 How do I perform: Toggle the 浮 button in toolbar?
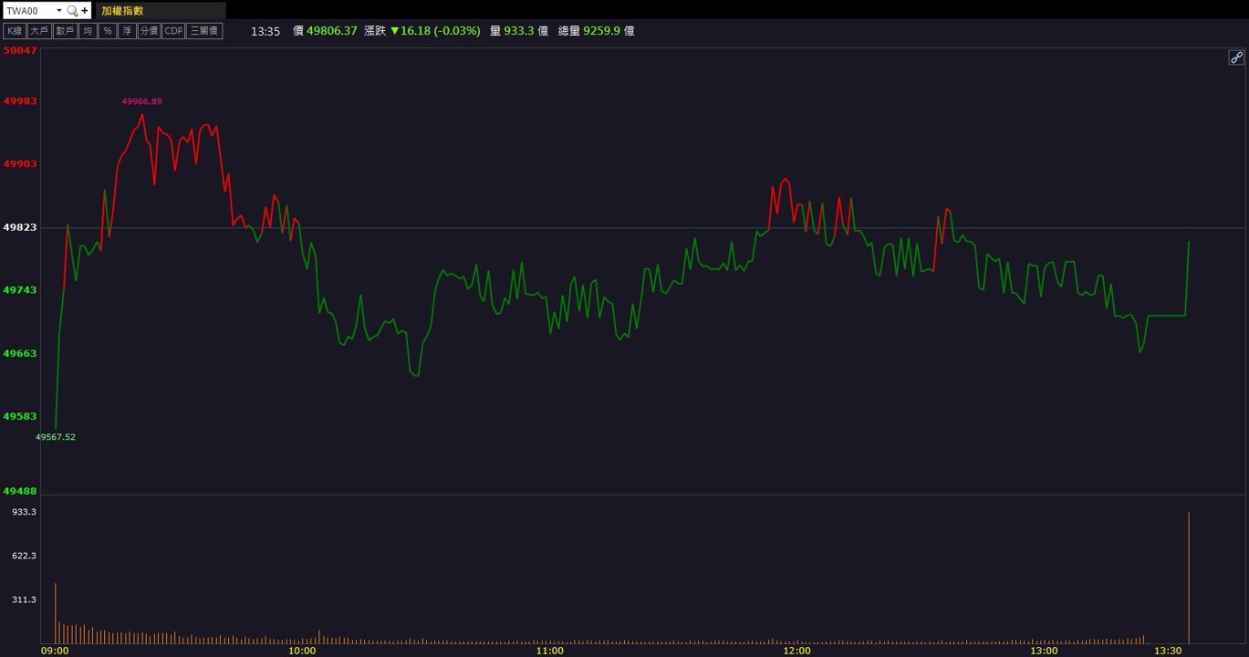pos(126,31)
